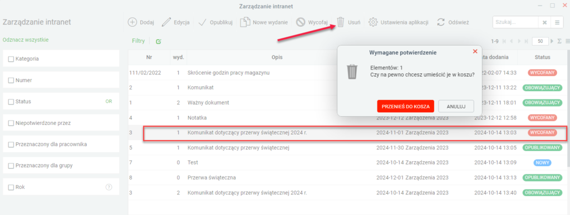The width and height of the screenshot is (570, 215).
Task: Click the date 2024-10-14 13:03
Action: pos(495,133)
